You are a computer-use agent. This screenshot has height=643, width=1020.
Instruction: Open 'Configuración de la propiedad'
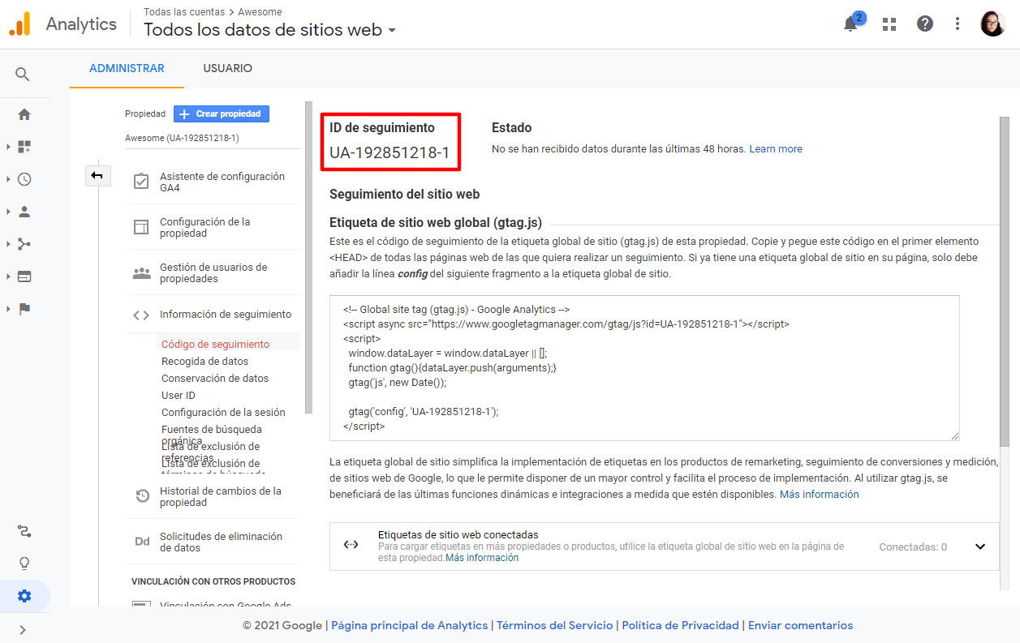(213, 227)
